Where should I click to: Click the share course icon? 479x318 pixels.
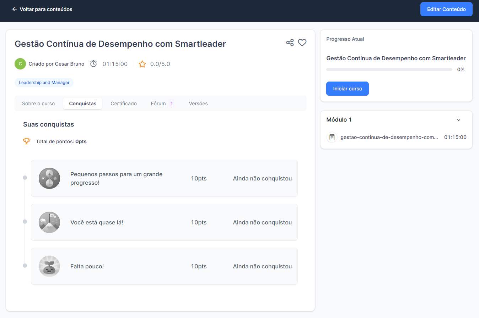(290, 43)
